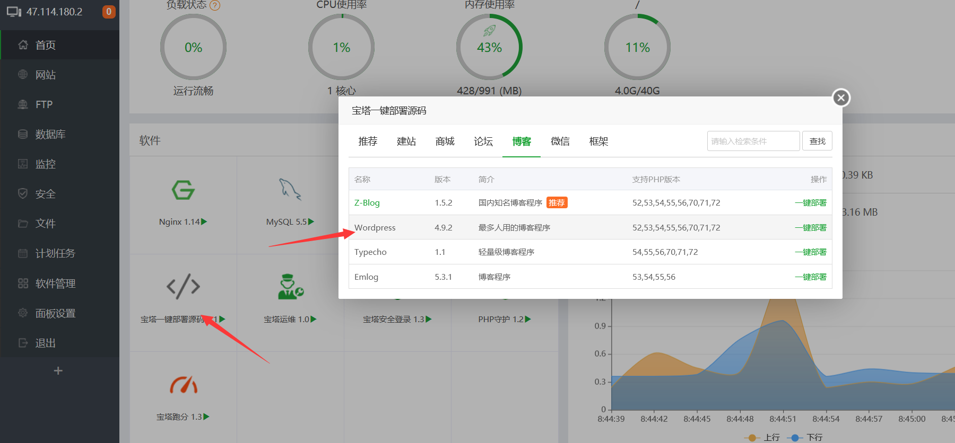Switch to the 商城 tab
This screenshot has height=443, width=955.
[445, 141]
